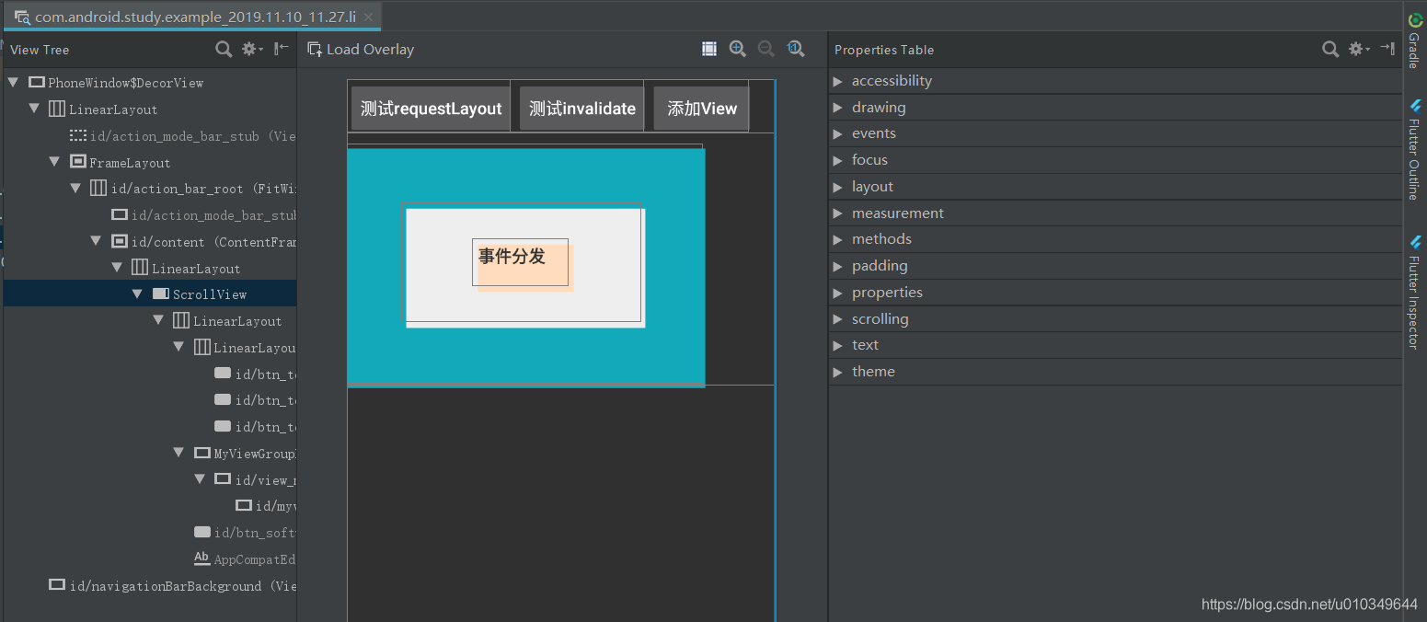Collapse the id/content tree node
1427x622 pixels.
coord(96,241)
